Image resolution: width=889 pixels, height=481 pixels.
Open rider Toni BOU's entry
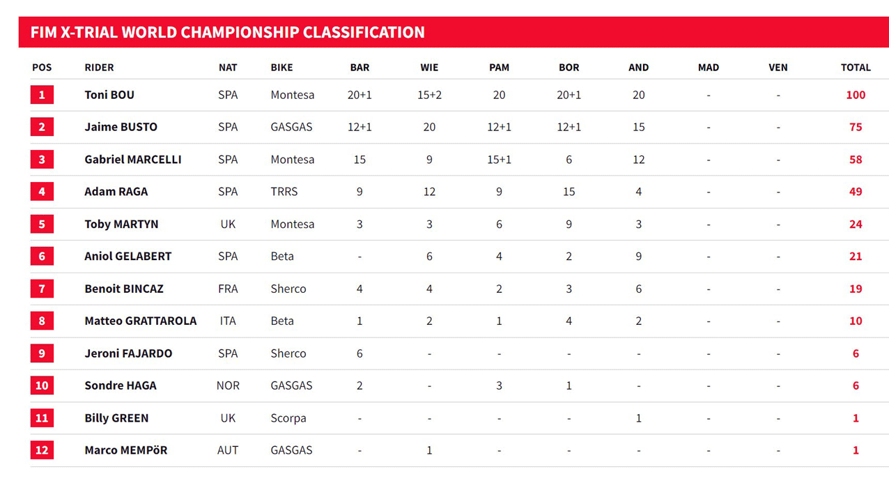coord(109,95)
